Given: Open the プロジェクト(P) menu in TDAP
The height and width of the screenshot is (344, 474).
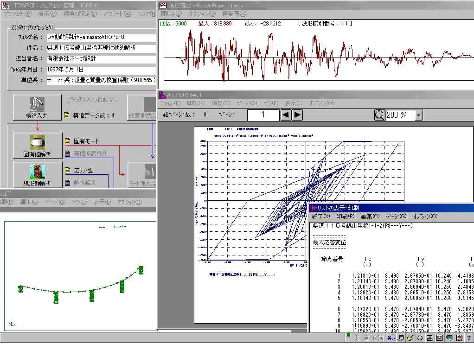Looking at the screenshot, I should point(18,14).
